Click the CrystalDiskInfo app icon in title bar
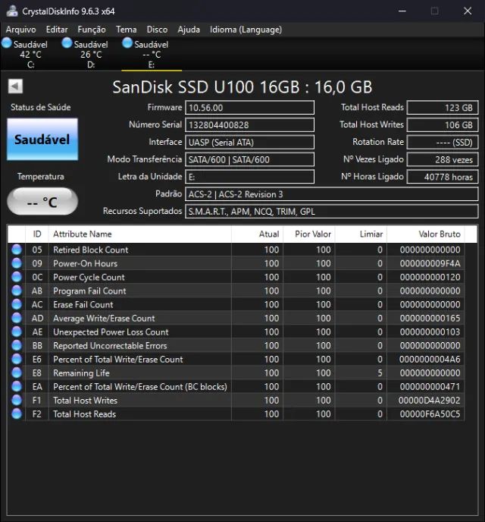 pos(12,11)
